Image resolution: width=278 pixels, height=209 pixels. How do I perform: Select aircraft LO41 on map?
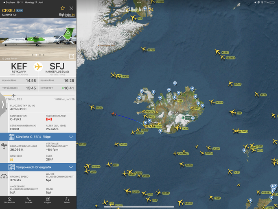click(x=109, y=164)
